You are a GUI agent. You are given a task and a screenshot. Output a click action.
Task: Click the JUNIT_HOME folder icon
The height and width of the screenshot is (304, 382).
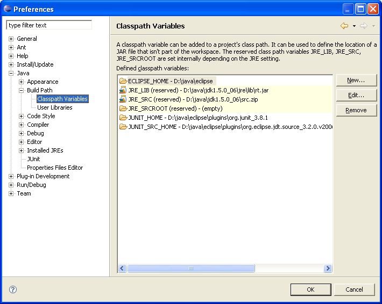(x=123, y=118)
